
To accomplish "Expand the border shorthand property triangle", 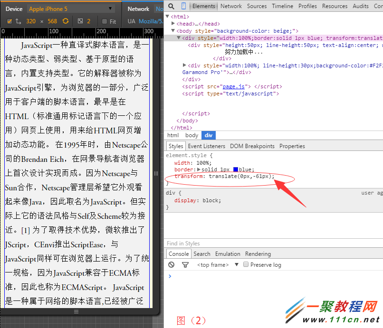I will pos(199,169).
